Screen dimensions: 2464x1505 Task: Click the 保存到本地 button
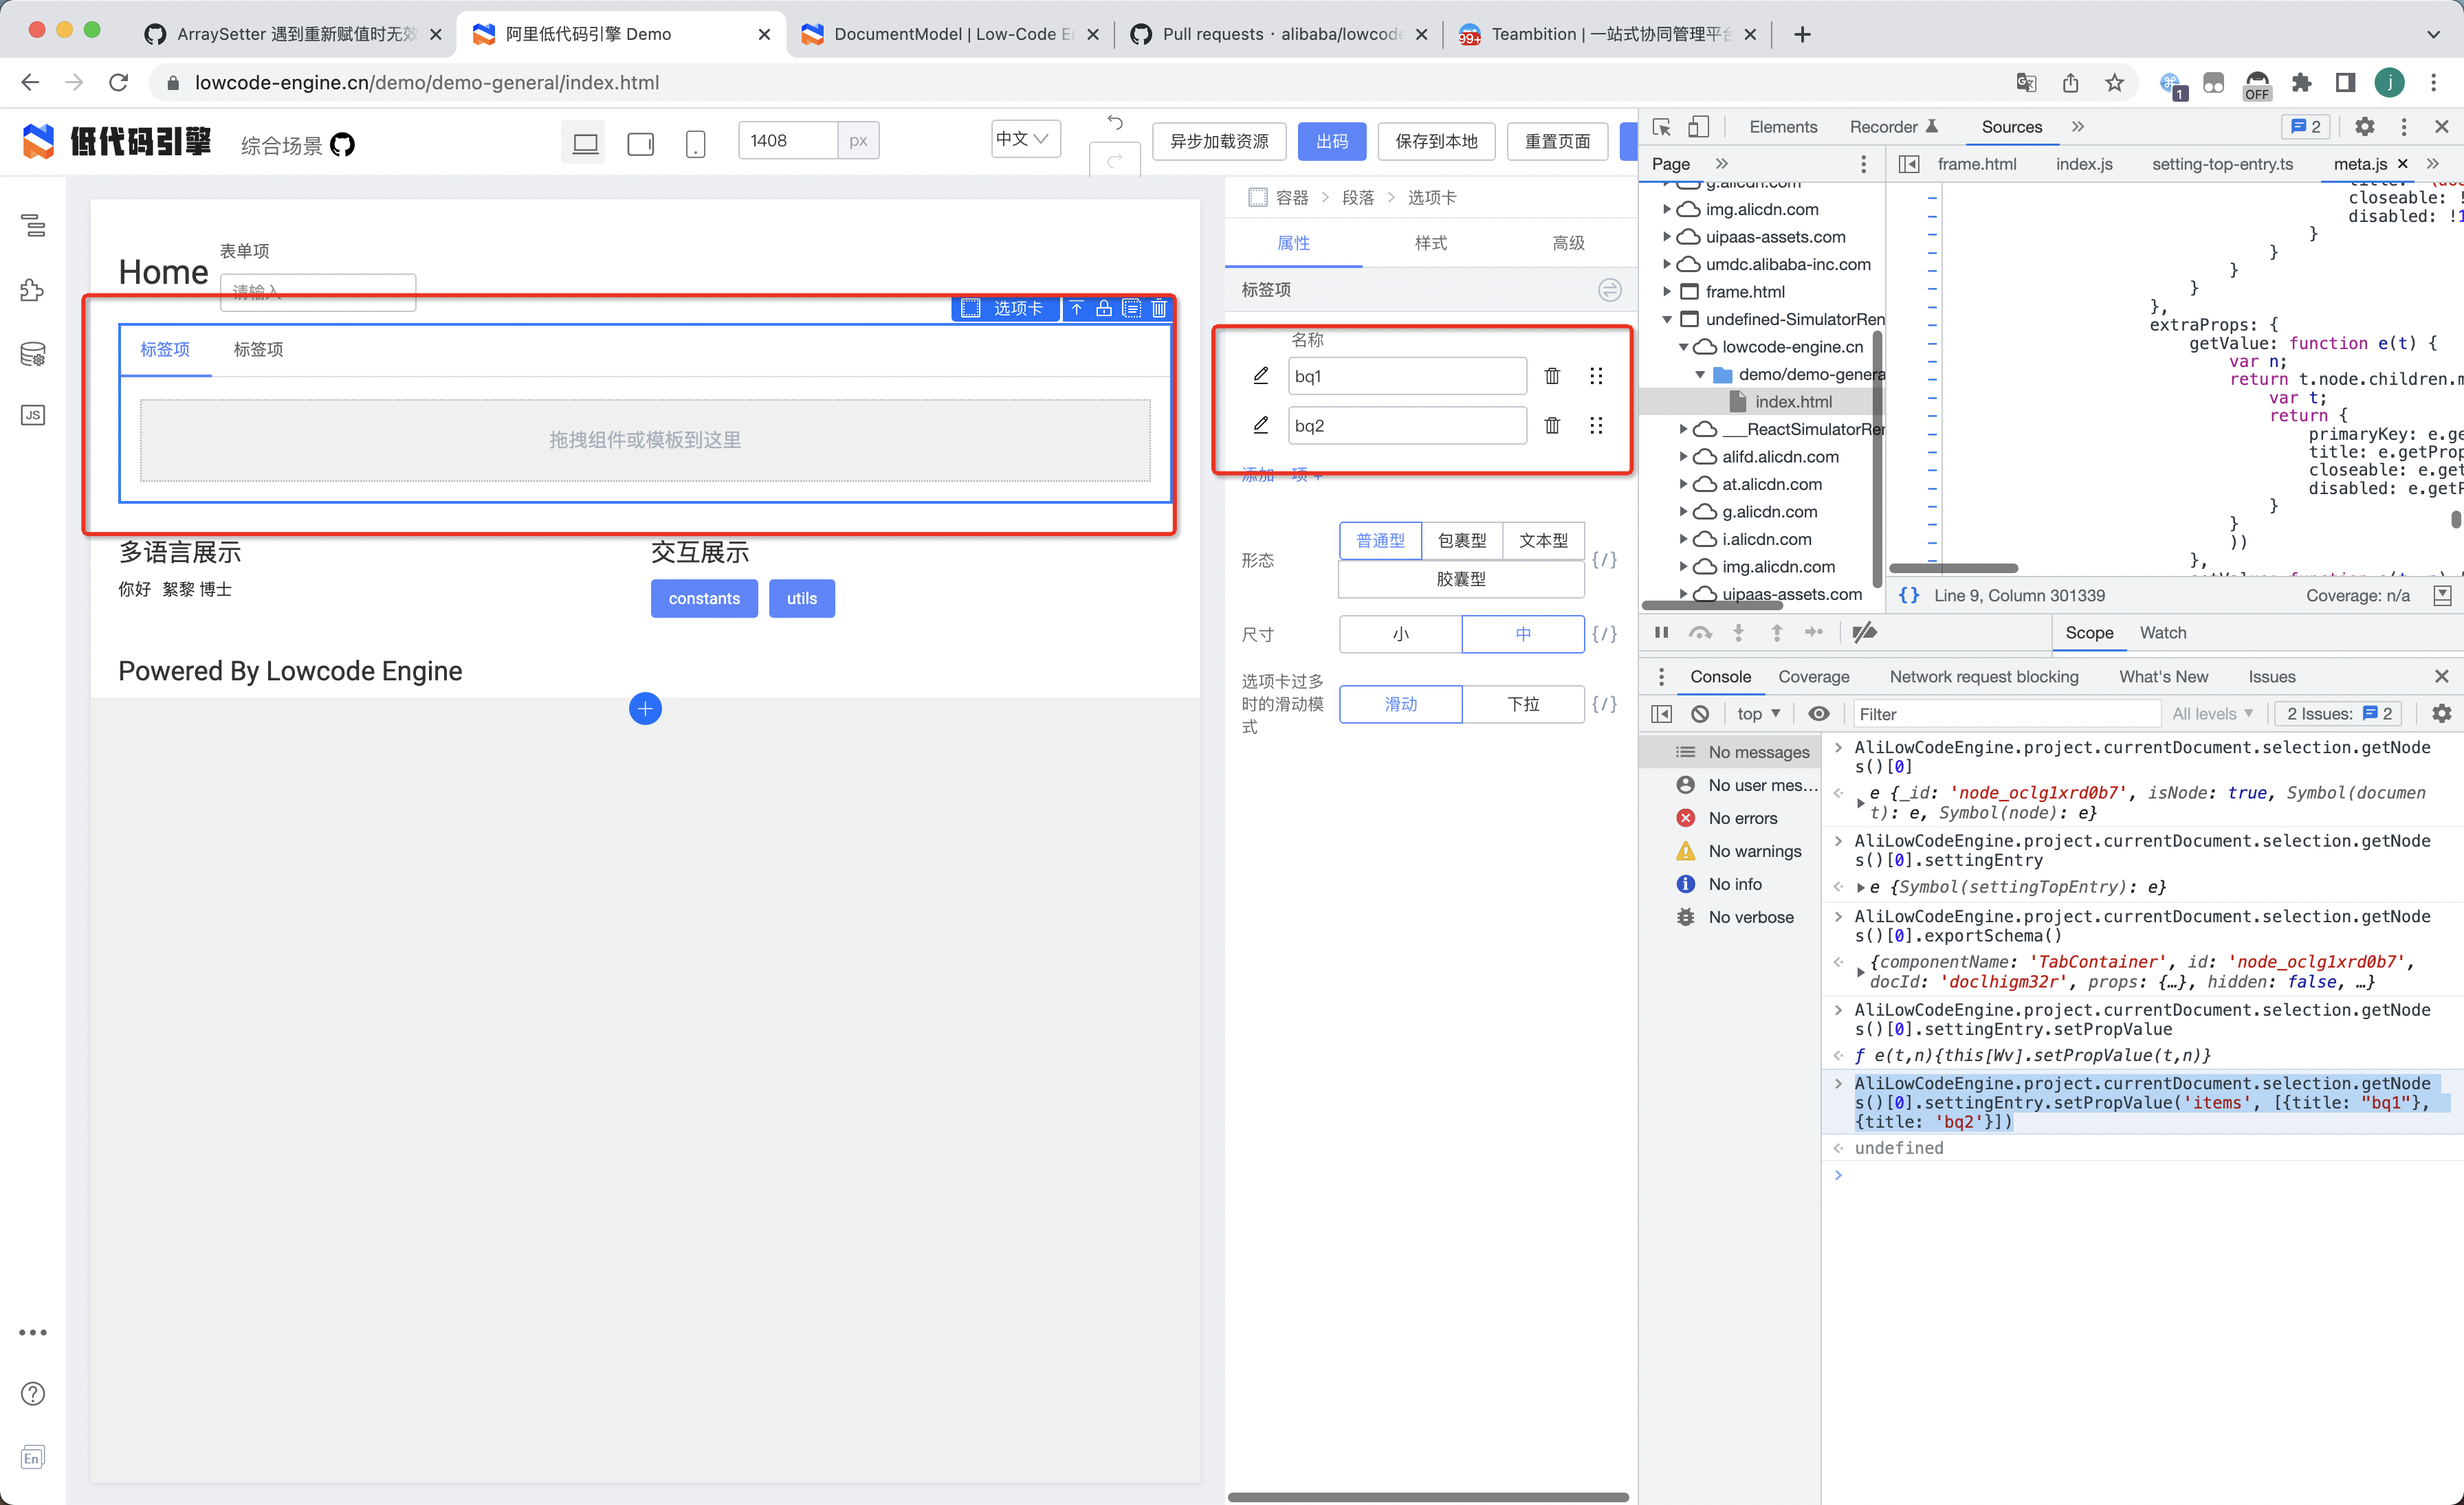point(1436,141)
